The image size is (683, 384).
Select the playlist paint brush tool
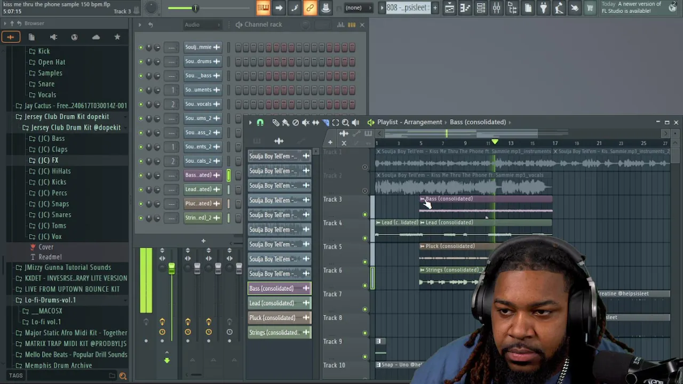(285, 122)
